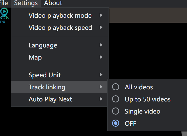Click the 'Up to 50 videos' label
This screenshot has width=187, height=136.
click(x=148, y=99)
